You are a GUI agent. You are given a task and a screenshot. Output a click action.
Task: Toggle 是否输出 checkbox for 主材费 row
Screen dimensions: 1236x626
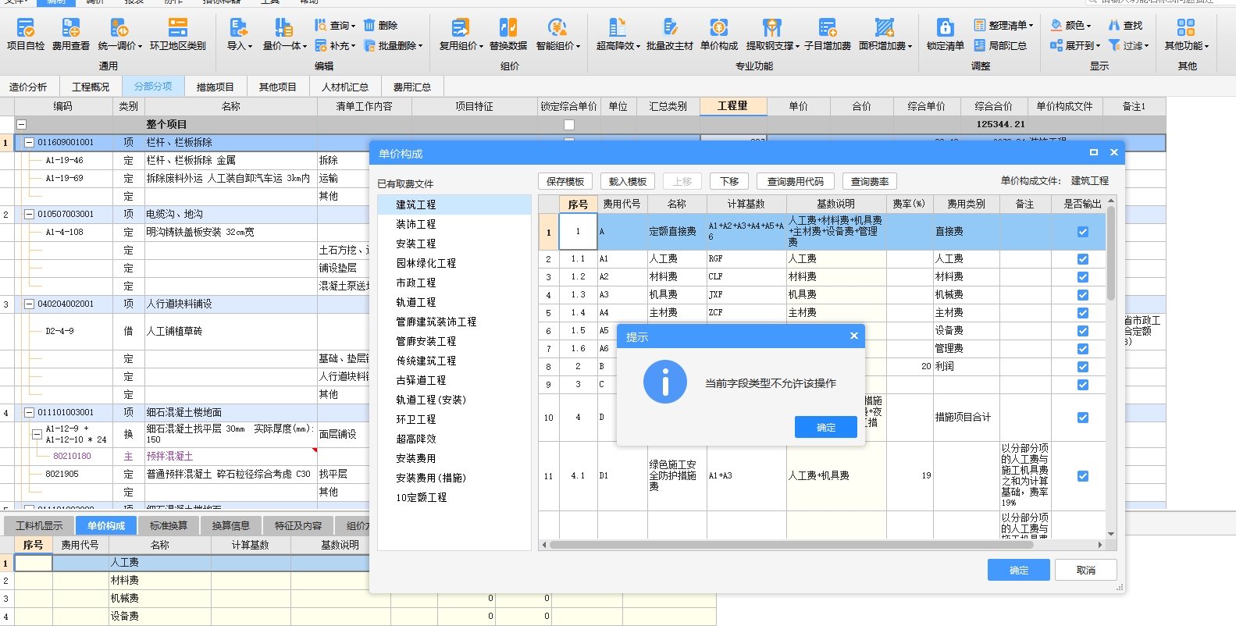point(1082,313)
